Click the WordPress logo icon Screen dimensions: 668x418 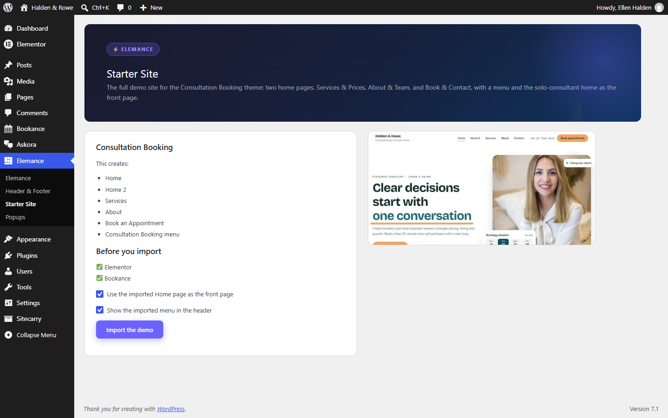click(8, 7)
